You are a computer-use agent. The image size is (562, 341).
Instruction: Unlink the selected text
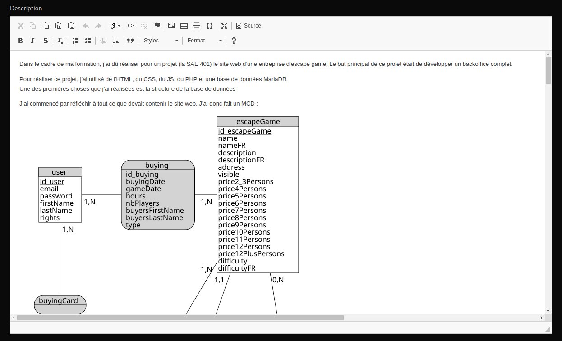[144, 26]
